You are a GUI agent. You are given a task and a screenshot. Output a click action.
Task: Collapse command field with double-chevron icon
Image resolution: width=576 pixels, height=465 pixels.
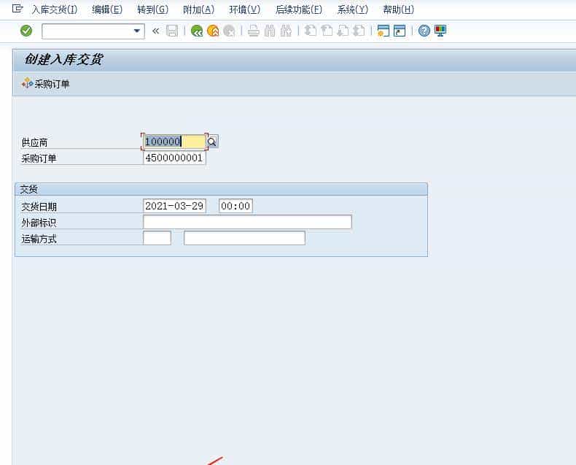[x=156, y=31]
